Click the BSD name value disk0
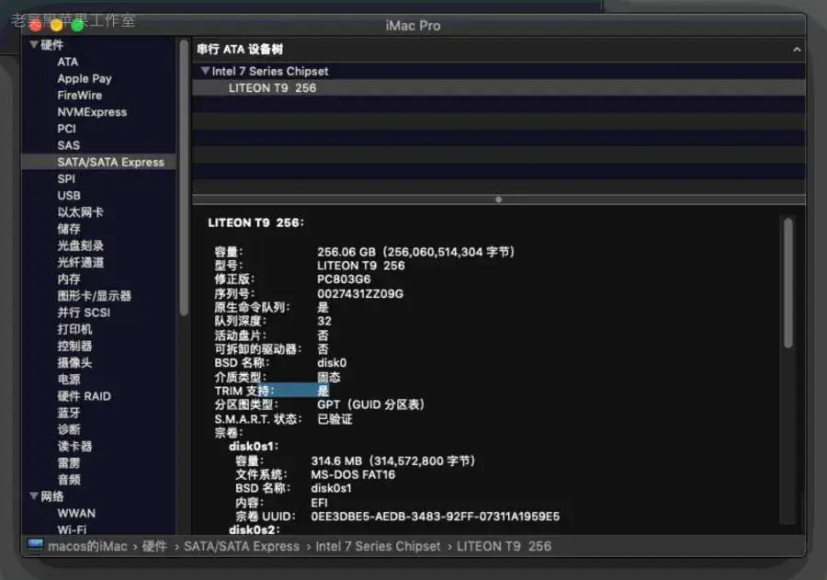Image resolution: width=827 pixels, height=580 pixels. pos(332,362)
